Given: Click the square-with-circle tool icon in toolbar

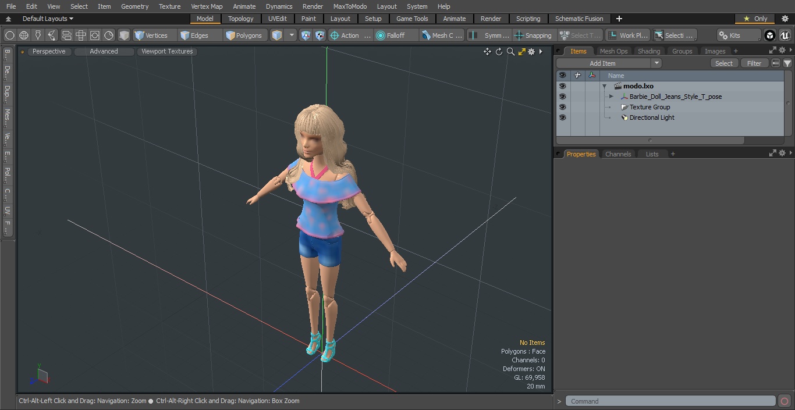Looking at the screenshot, I should click(94, 35).
